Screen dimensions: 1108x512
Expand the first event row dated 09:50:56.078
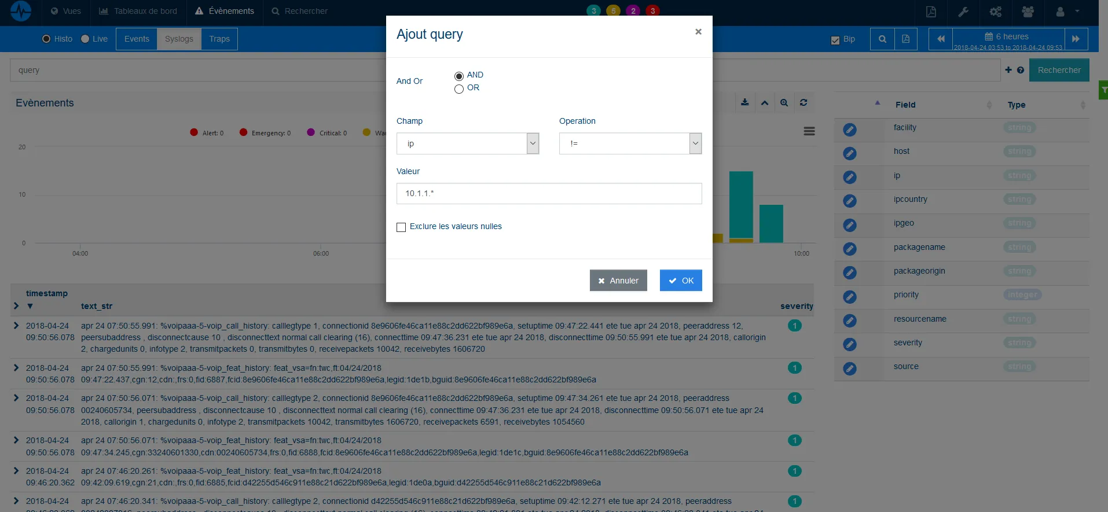tap(16, 326)
